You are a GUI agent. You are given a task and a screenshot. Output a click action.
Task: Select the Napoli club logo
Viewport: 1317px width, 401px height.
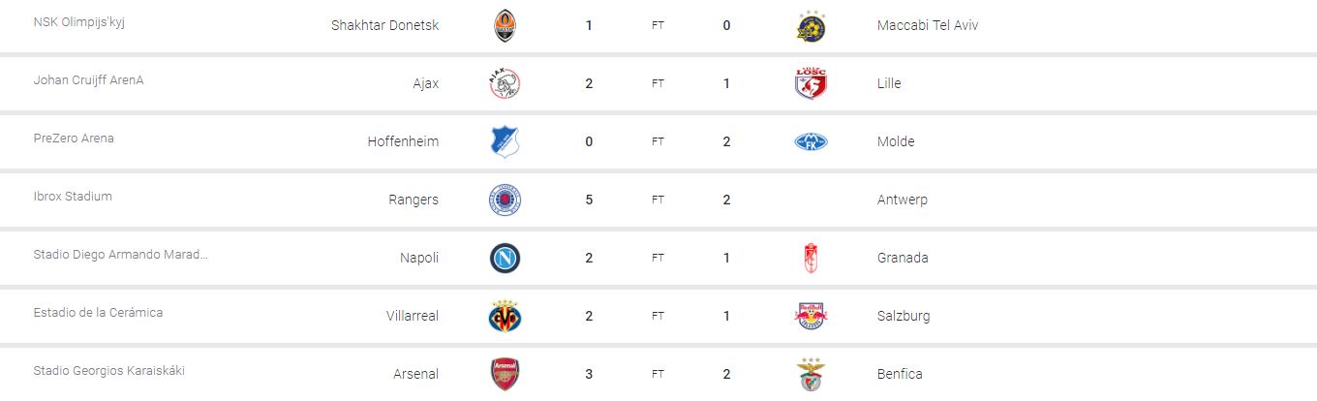505,258
